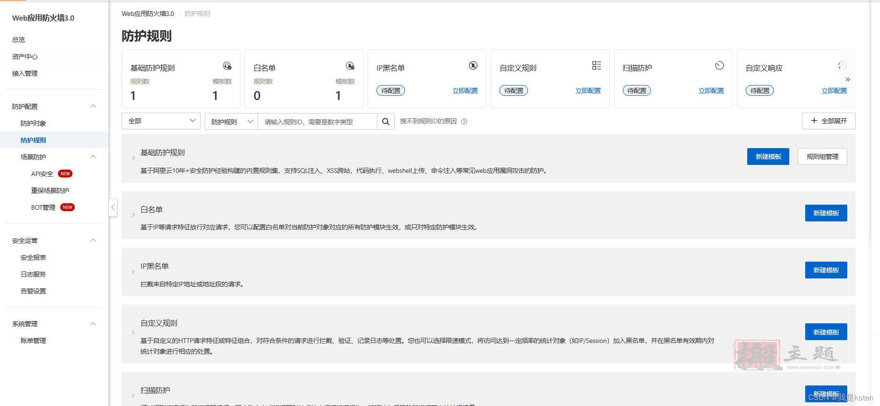Open 日志服务 in the sidebar
This screenshot has width=880, height=406.
tap(33, 274)
